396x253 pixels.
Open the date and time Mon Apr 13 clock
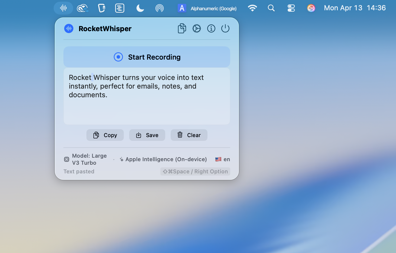(355, 8)
